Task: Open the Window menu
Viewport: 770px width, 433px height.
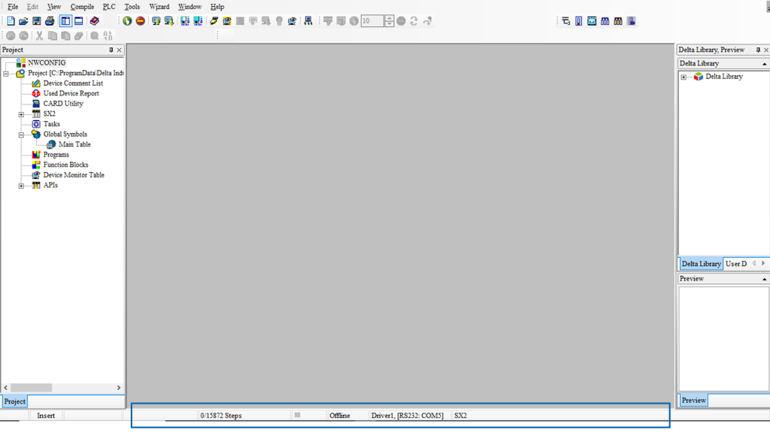Action: point(189,7)
